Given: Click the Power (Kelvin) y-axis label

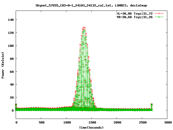Looking at the screenshot, I should [x=3, y=65].
